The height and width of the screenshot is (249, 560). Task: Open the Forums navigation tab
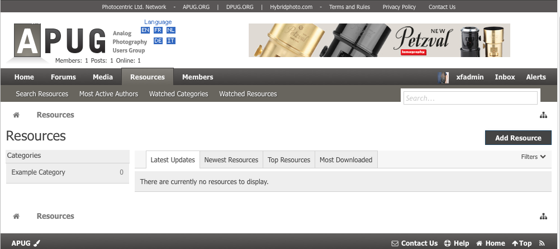[x=63, y=77]
